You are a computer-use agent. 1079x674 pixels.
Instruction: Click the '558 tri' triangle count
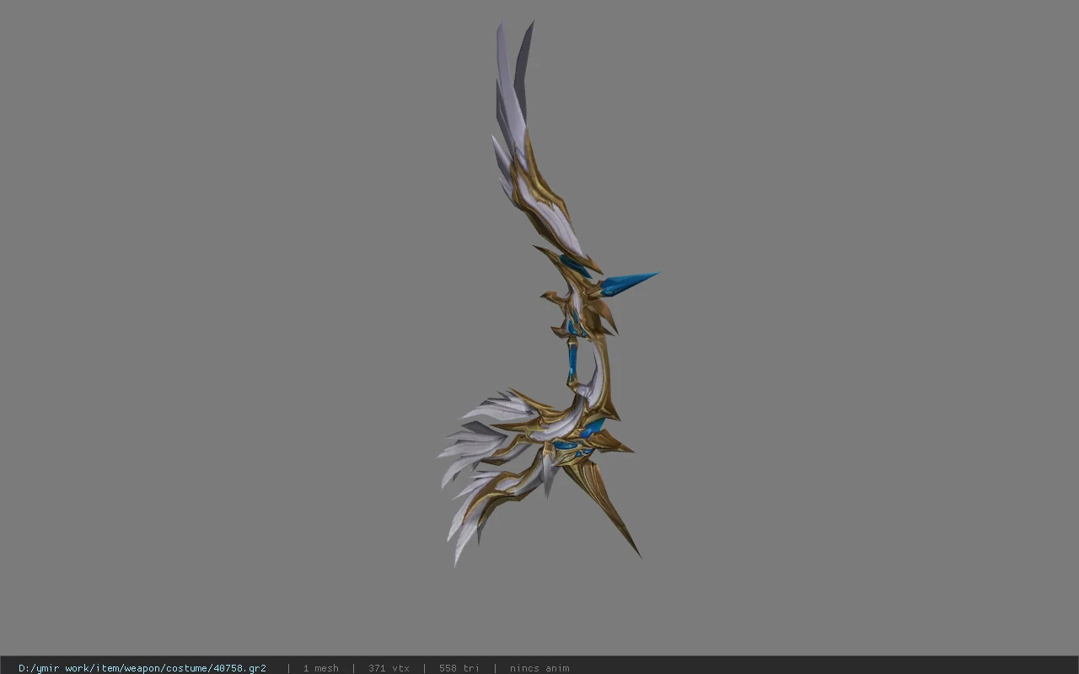coord(459,668)
